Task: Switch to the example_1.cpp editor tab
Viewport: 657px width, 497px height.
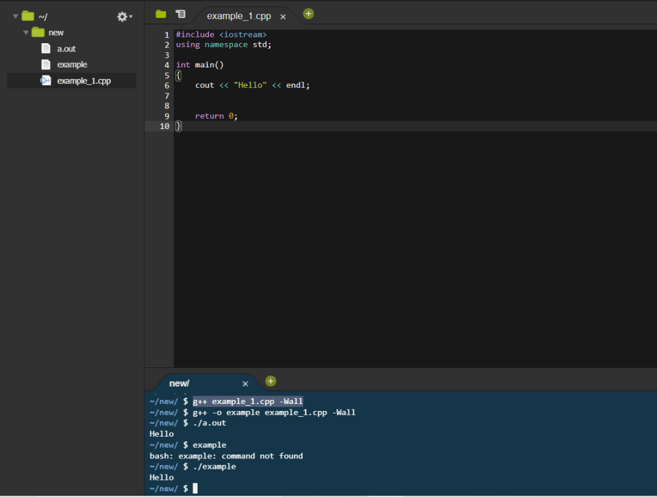Action: click(x=239, y=16)
